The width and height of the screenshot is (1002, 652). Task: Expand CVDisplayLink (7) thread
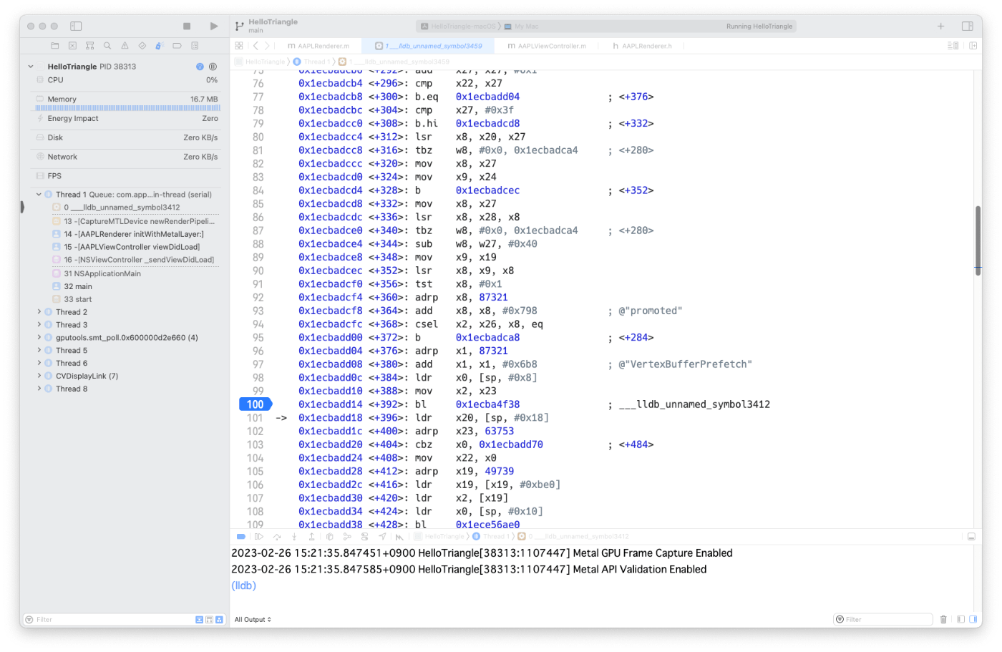pos(39,376)
